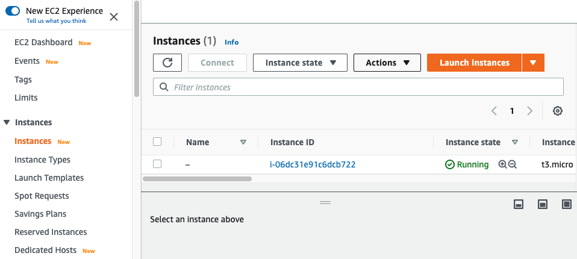This screenshot has width=577, height=259.
Task: Collapse the Instances sidebar section
Action: point(7,122)
